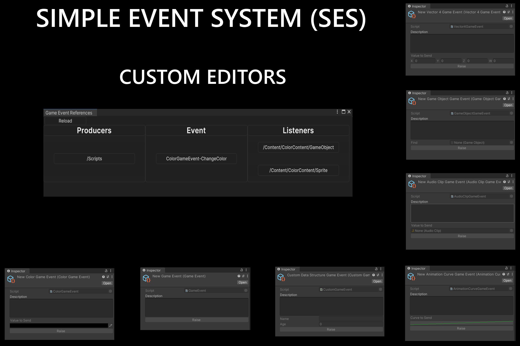
Task: Click the ColorGameEvent script icon in Color Game Event inspector
Action: click(51, 291)
